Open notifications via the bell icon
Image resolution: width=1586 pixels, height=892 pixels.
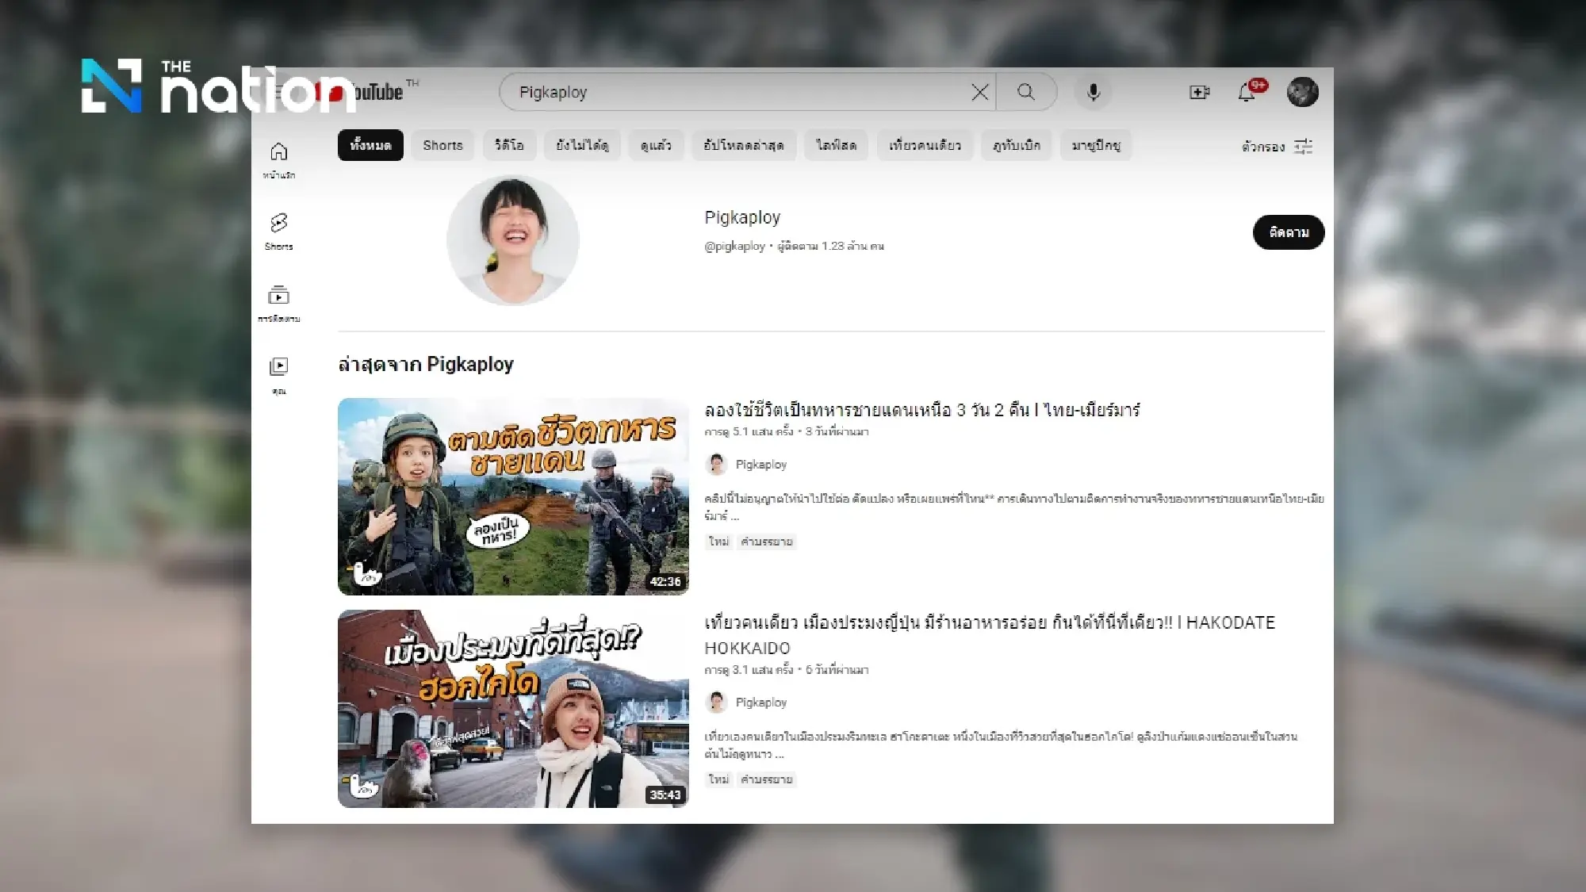coord(1245,92)
